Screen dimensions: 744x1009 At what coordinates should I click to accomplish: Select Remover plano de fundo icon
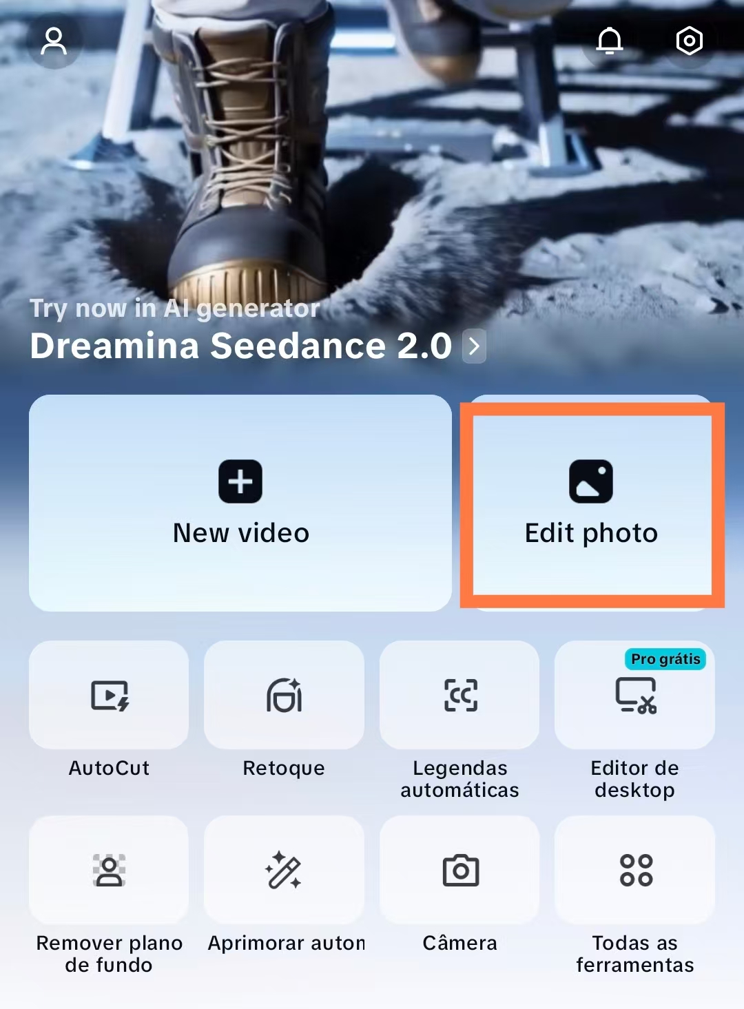109,870
